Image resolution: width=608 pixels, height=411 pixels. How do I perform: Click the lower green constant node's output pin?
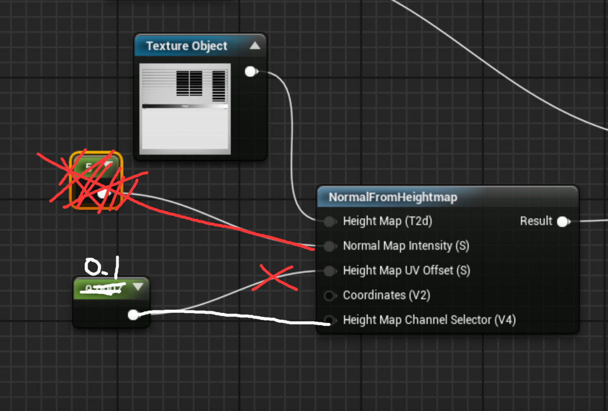(x=133, y=315)
